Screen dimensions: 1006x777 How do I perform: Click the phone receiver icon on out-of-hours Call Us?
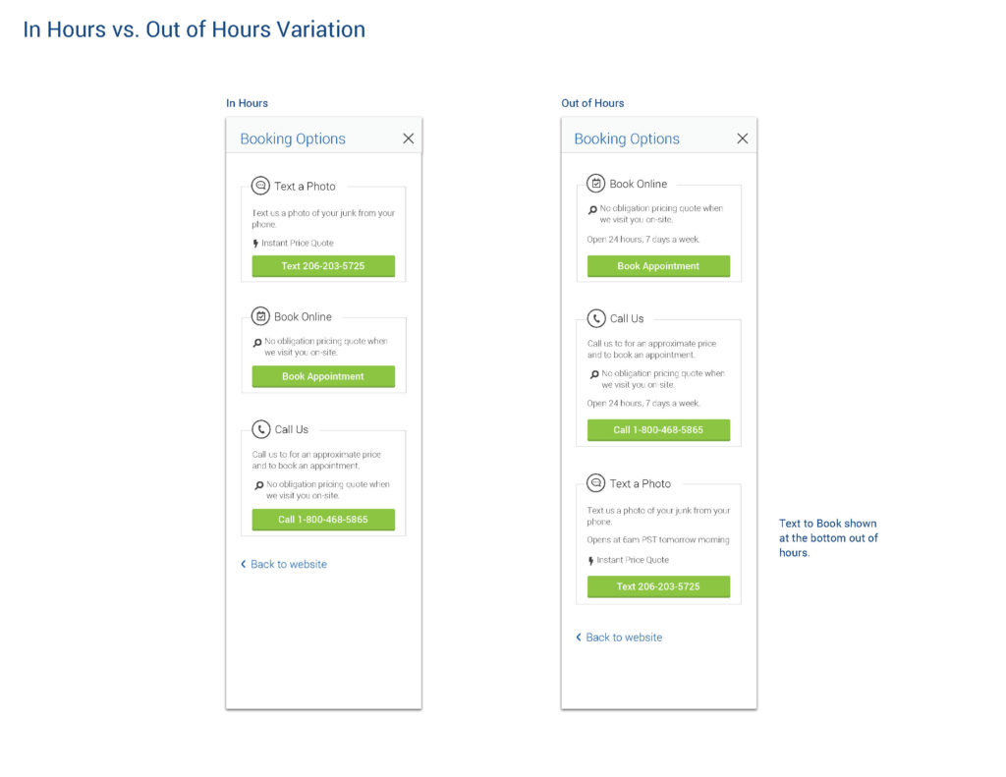pos(594,318)
